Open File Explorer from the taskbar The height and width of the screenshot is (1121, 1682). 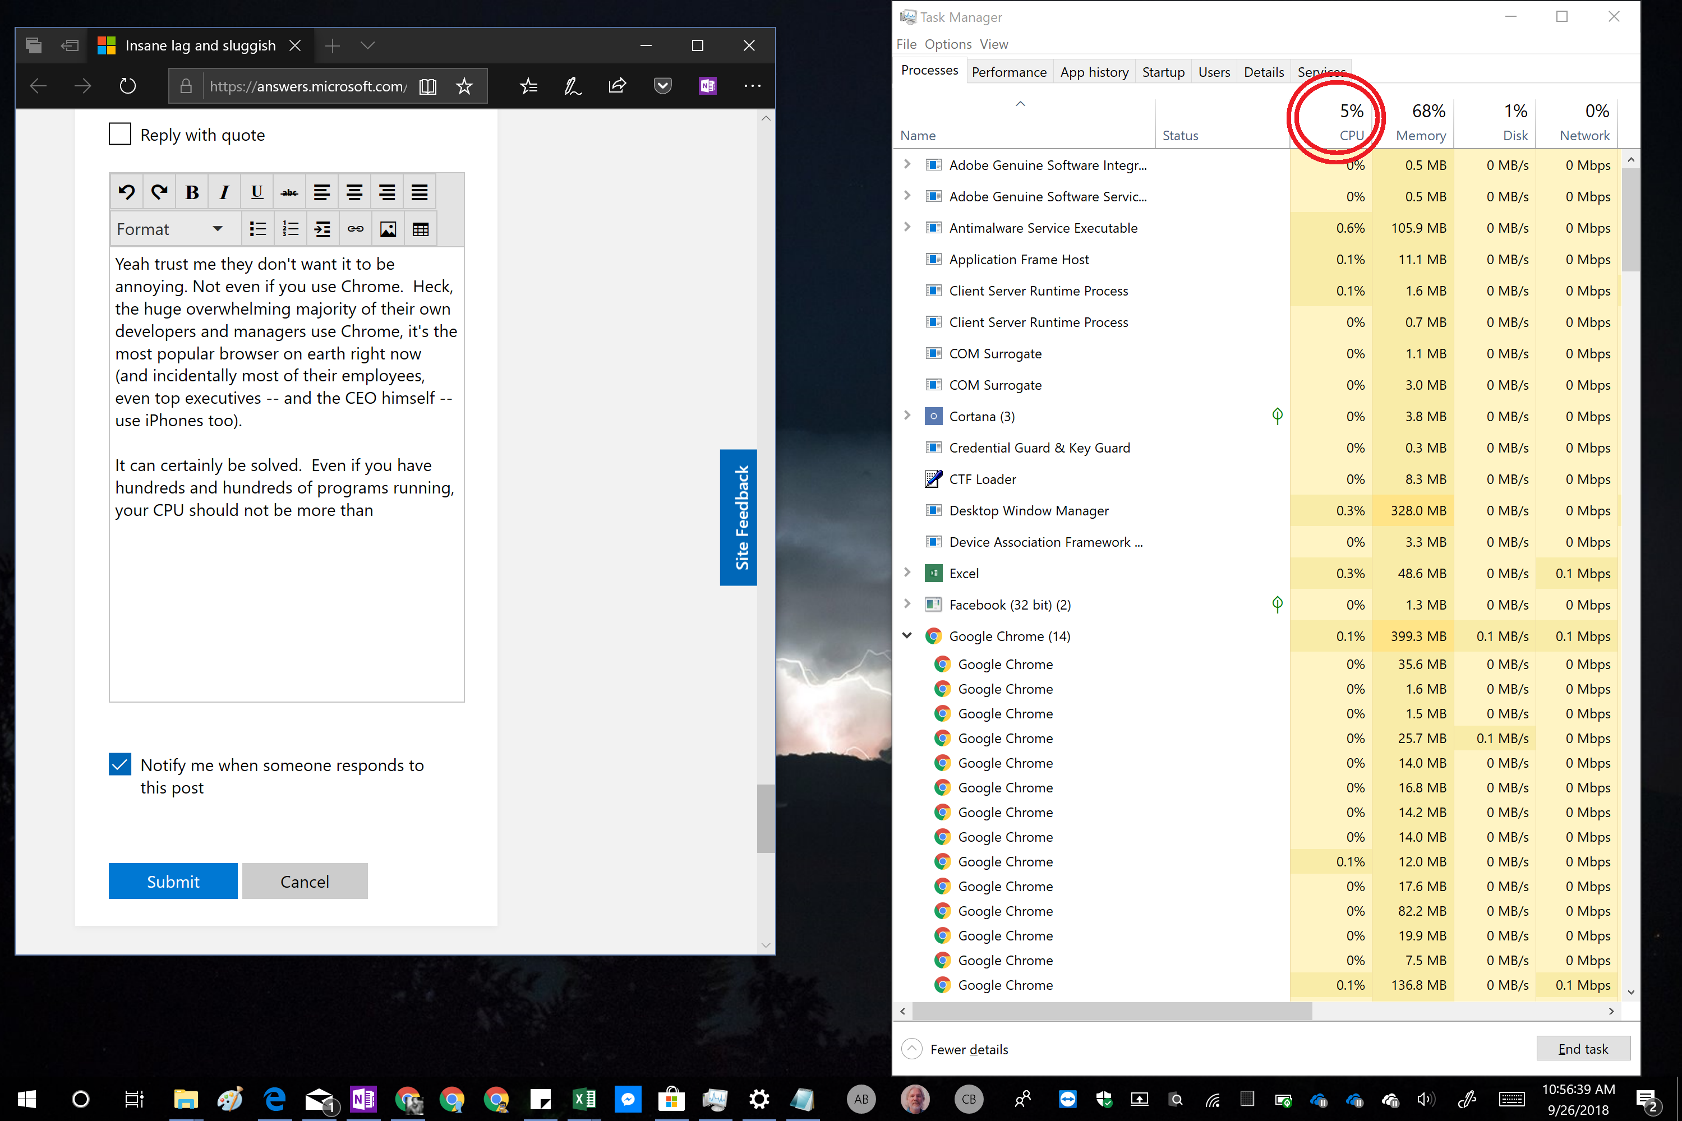click(x=186, y=1099)
